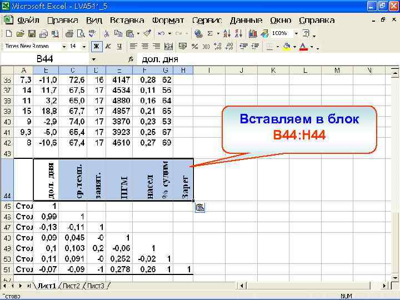The height and width of the screenshot is (300, 400).
Task: Apply the yellow Fill Color bucket
Action: [x=287, y=46]
